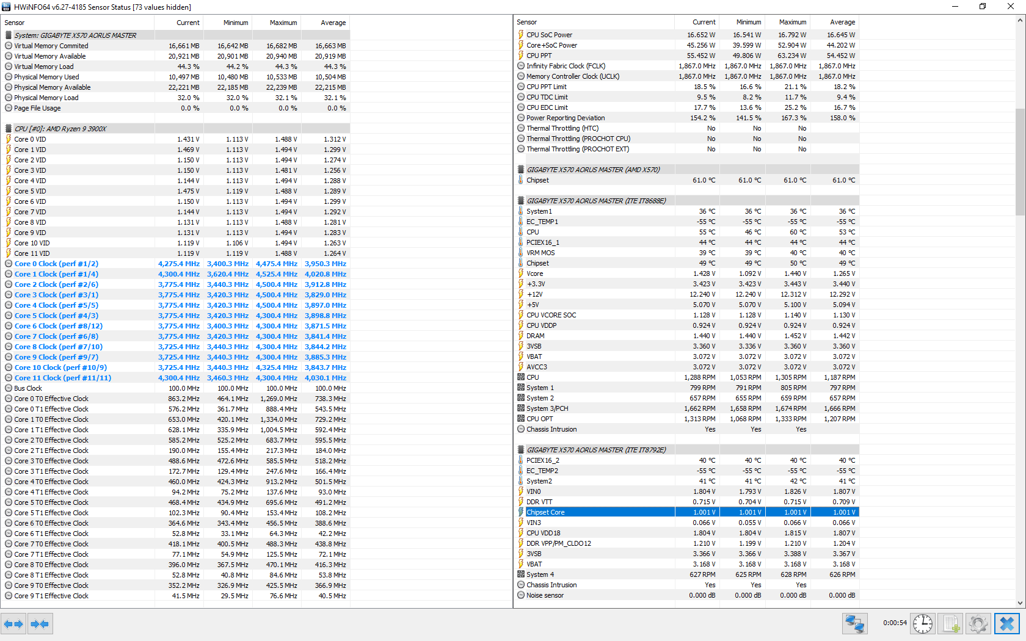The image size is (1026, 641).
Task: Click the scrollbar down arrow at bottom right
Action: 1020,603
